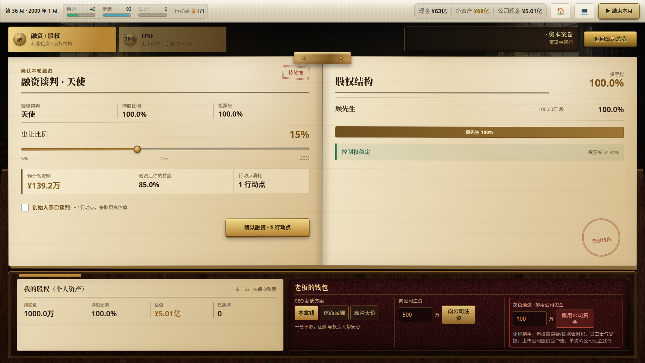Click the 净资产 ¥68亿 indicator

(472, 11)
